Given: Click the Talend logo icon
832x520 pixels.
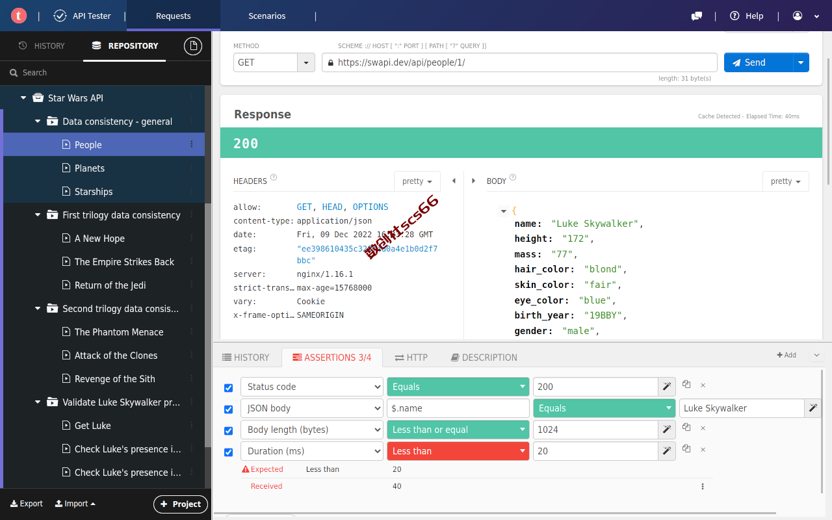Looking at the screenshot, I should tap(19, 16).
